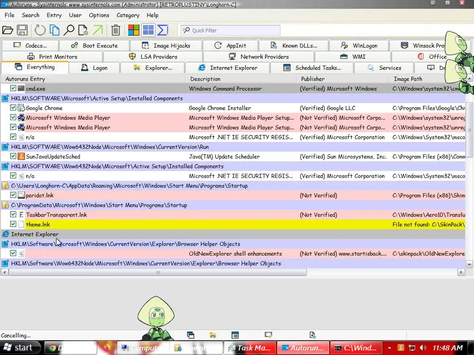Sort by the Autoruns Entry column header
Image resolution: width=474 pixels, height=355 pixels.
point(93,79)
